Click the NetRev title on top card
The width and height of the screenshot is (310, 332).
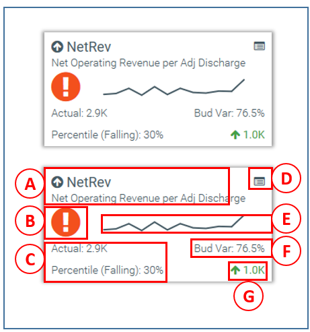coord(89,47)
